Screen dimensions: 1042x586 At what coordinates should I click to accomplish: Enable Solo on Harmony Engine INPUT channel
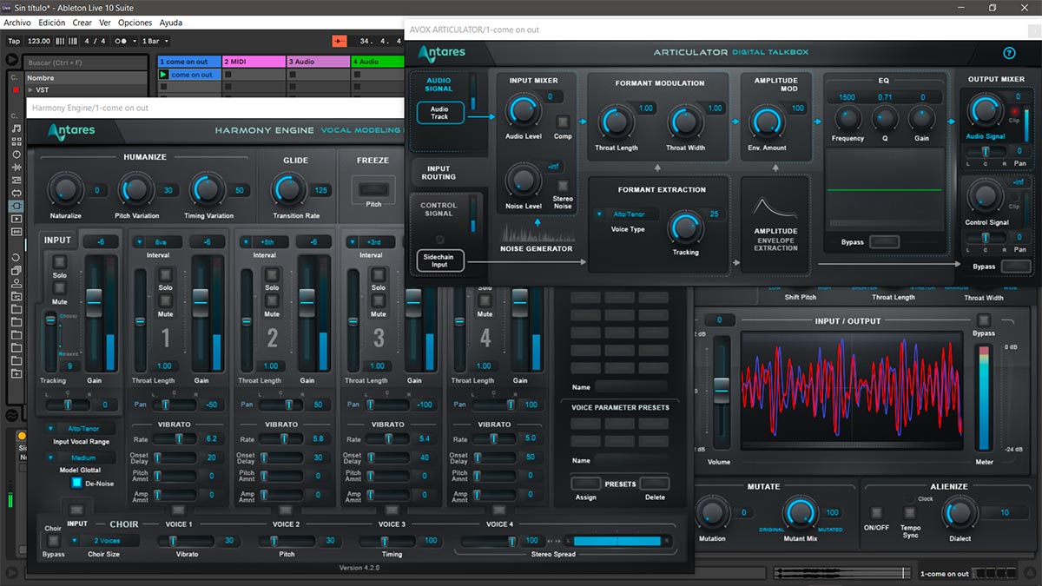point(59,262)
